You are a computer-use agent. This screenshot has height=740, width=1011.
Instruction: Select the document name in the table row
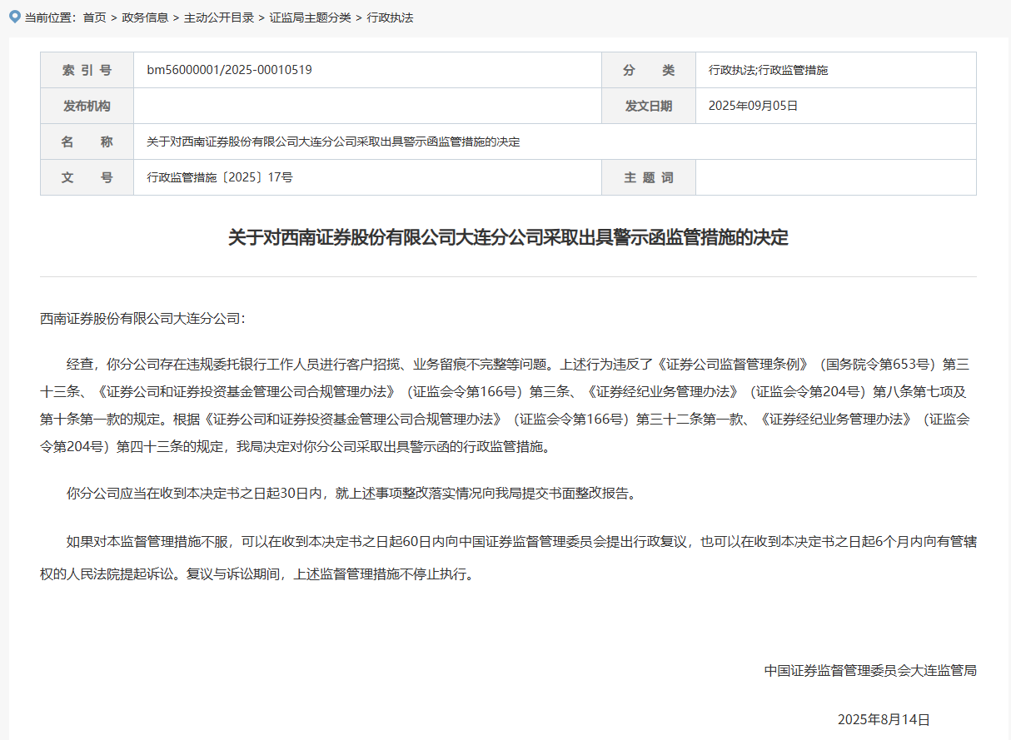click(333, 142)
